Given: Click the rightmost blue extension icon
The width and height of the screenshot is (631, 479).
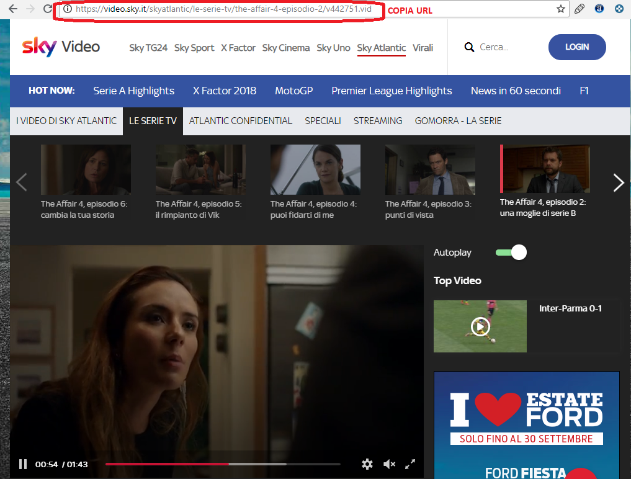Looking at the screenshot, I should point(619,9).
